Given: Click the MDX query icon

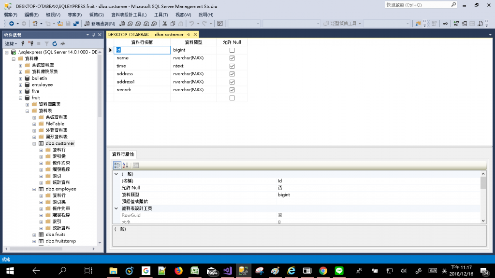Looking at the screenshot, I should (130, 24).
